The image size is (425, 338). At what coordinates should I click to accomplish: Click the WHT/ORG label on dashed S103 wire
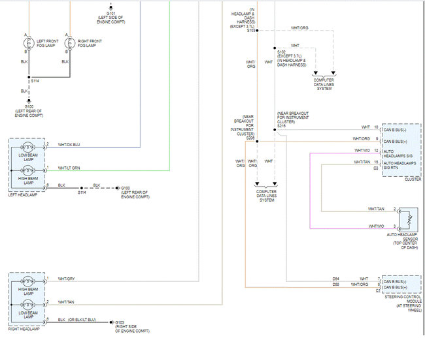pos(299,28)
